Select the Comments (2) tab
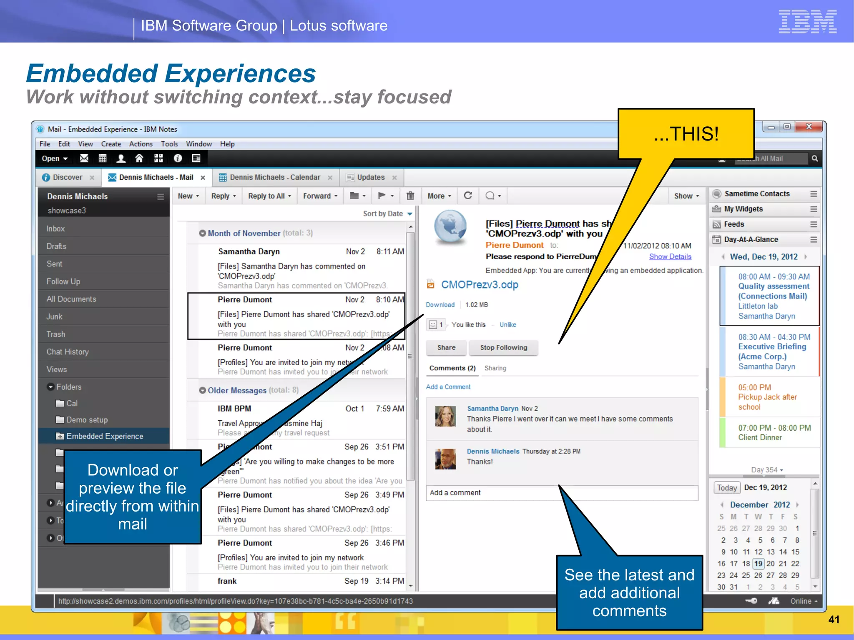Image resolution: width=854 pixels, height=640 pixels. click(x=452, y=368)
